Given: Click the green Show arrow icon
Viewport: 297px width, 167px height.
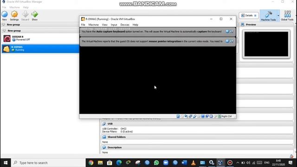Looking at the screenshot, I should click(35, 14).
